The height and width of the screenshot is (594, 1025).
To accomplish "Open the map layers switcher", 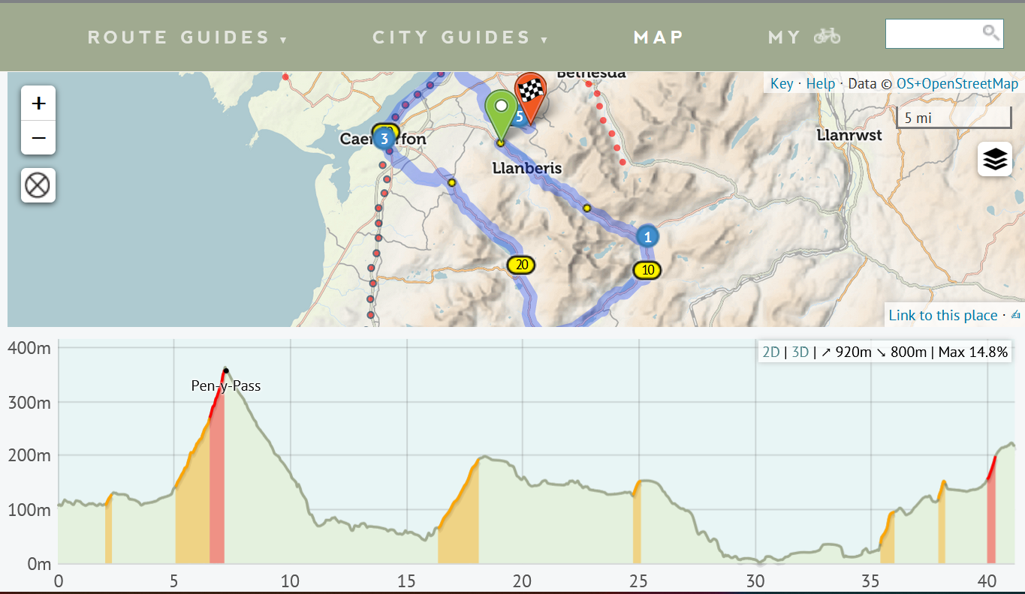I will tap(994, 160).
